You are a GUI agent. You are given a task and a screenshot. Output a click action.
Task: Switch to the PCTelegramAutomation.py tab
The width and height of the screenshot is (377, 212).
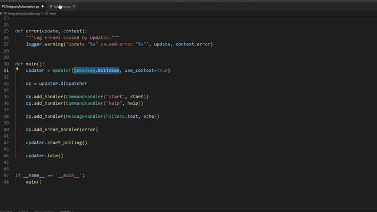21,6
